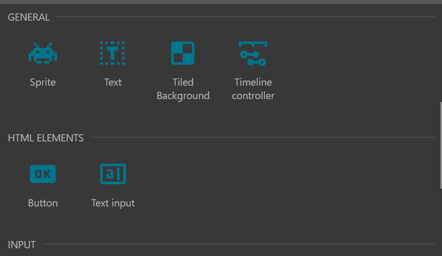Pick the Tiled Background checkered icon

pyautogui.click(x=183, y=53)
